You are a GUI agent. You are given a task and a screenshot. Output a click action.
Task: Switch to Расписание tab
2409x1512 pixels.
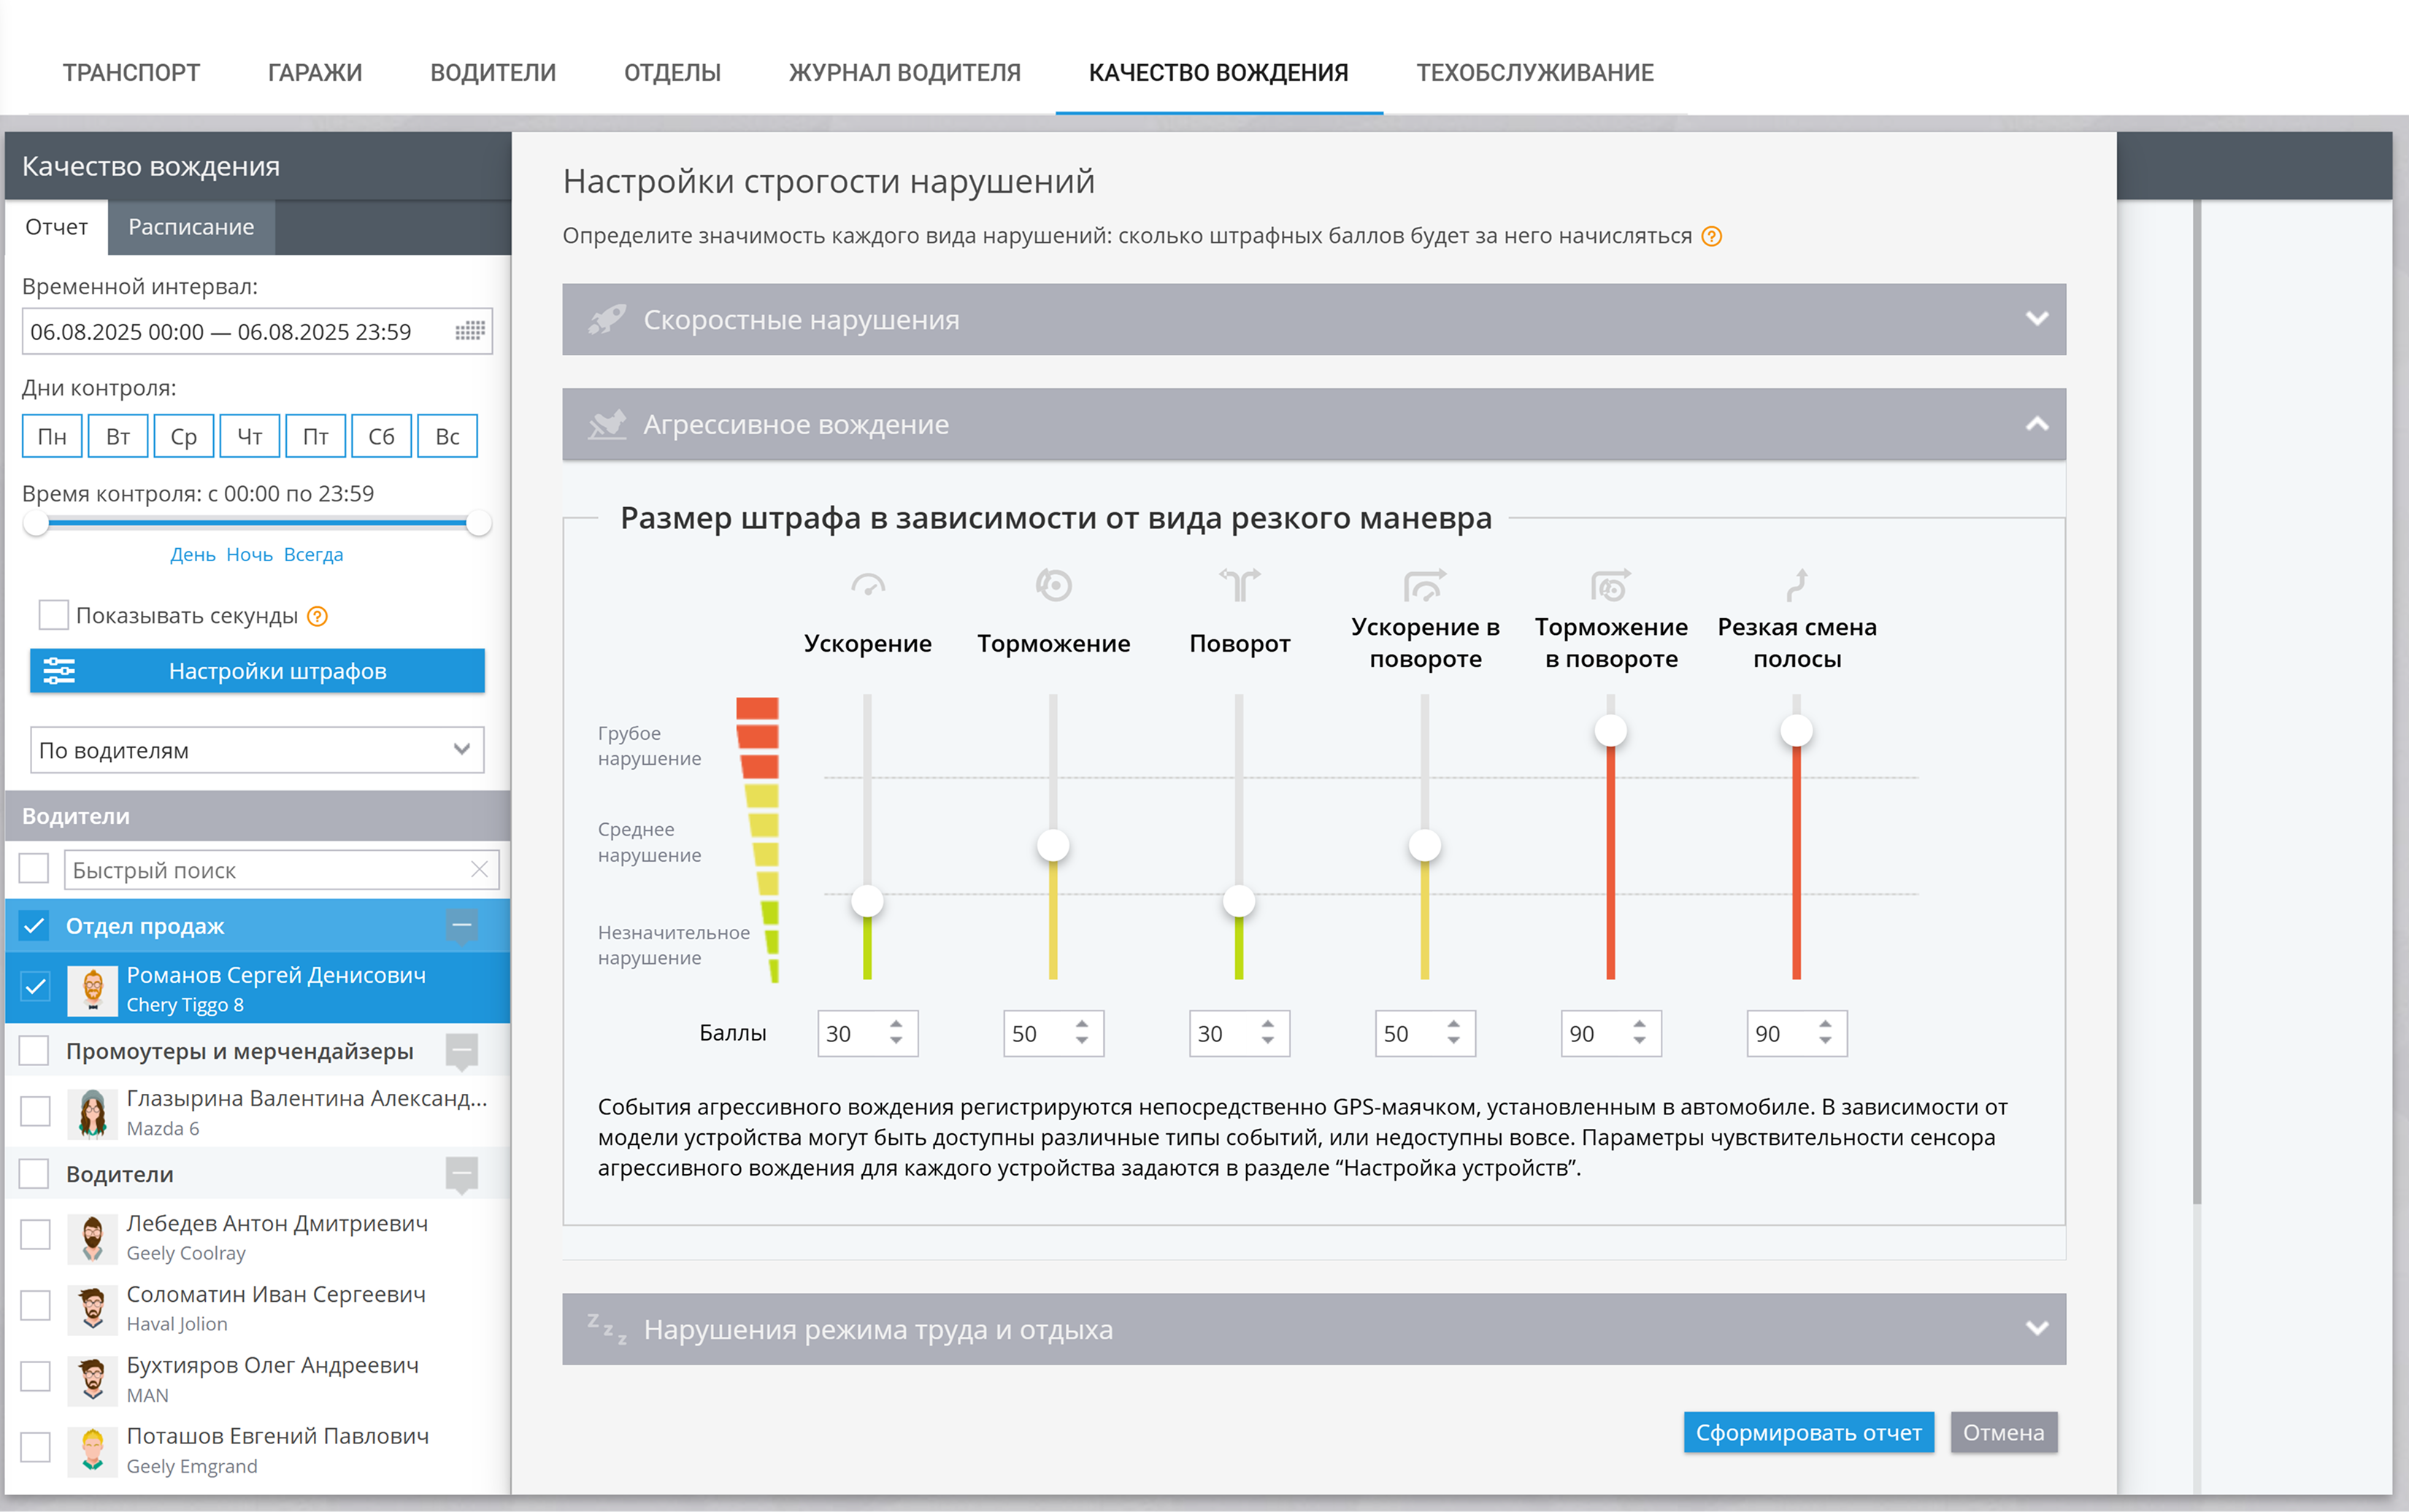(x=191, y=227)
